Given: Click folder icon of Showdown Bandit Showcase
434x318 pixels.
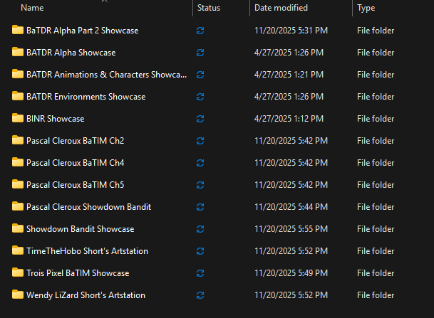Looking at the screenshot, I should point(18,229).
